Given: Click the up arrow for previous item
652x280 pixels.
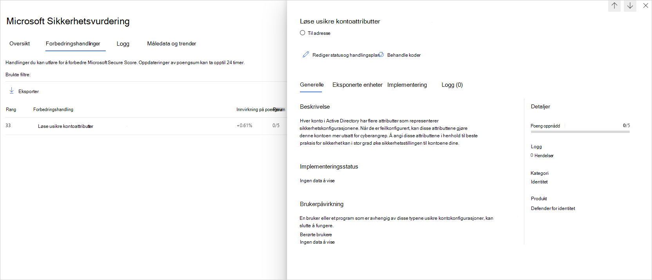Looking at the screenshot, I should point(614,6).
